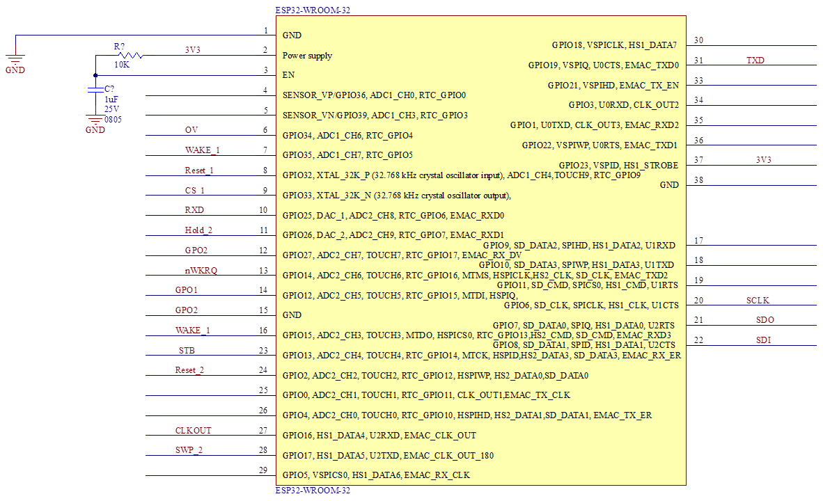Image resolution: width=823 pixels, height=501 pixels.
Task: Select the WAKE_1 net label on pin 16
Action: [193, 331]
